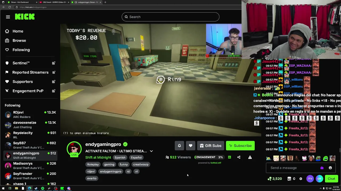This screenshot has height=191, width=341.
Task: Open the emoji picker smiley icon
Action: [x=330, y=168]
